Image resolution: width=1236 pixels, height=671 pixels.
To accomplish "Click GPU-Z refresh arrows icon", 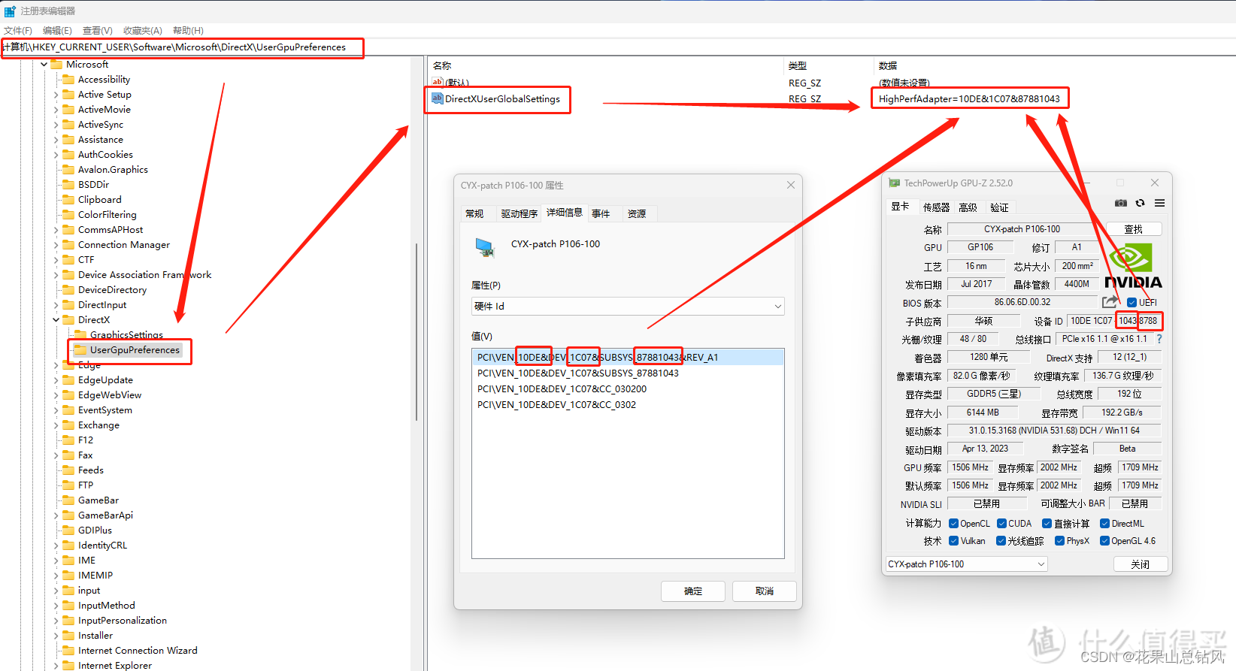I will click(x=1140, y=203).
